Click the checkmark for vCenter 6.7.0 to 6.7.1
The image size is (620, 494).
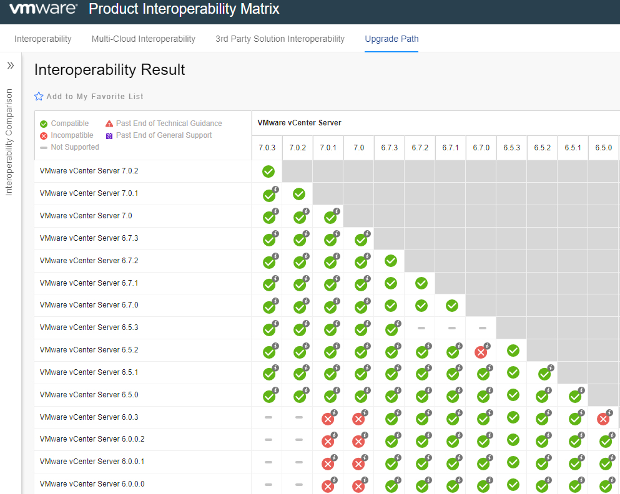tap(452, 306)
